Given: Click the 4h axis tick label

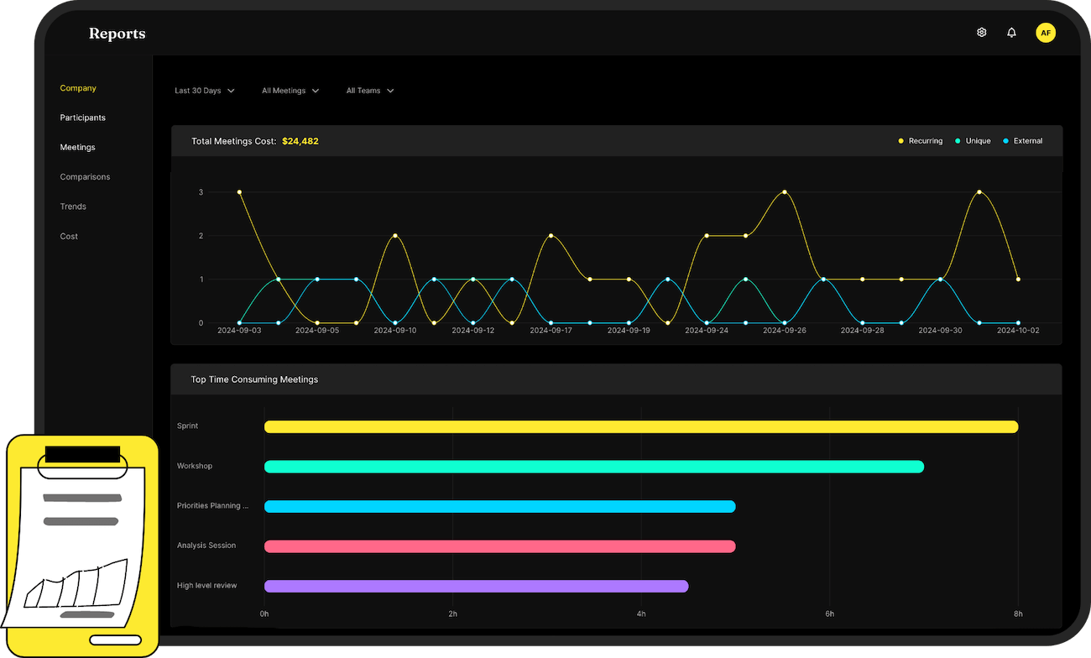Looking at the screenshot, I should coord(641,614).
